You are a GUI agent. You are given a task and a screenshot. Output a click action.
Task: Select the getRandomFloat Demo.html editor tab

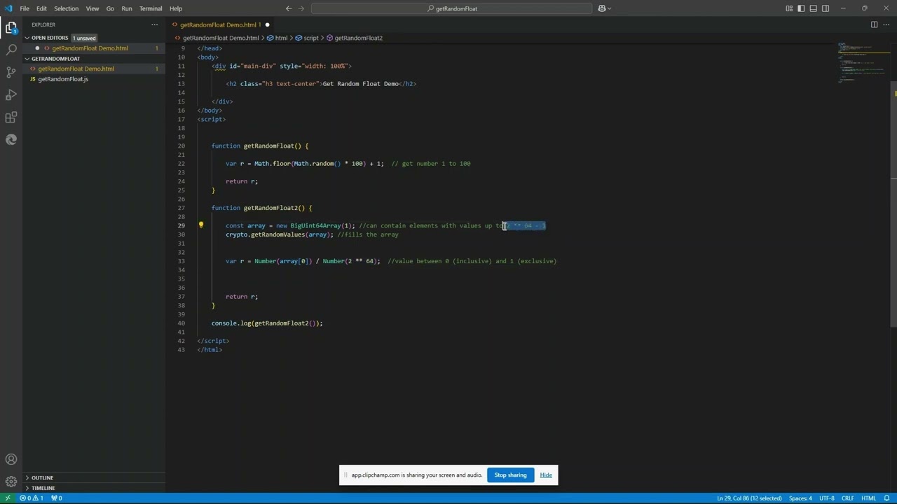(221, 24)
